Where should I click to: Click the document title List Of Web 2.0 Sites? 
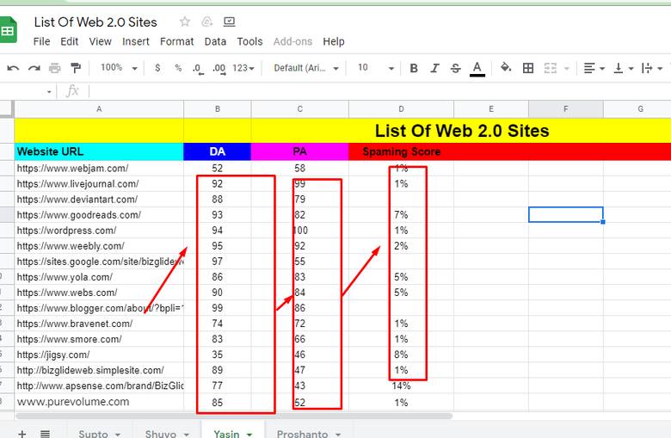(95, 22)
